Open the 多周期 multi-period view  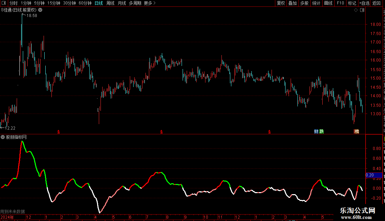click(135, 3)
